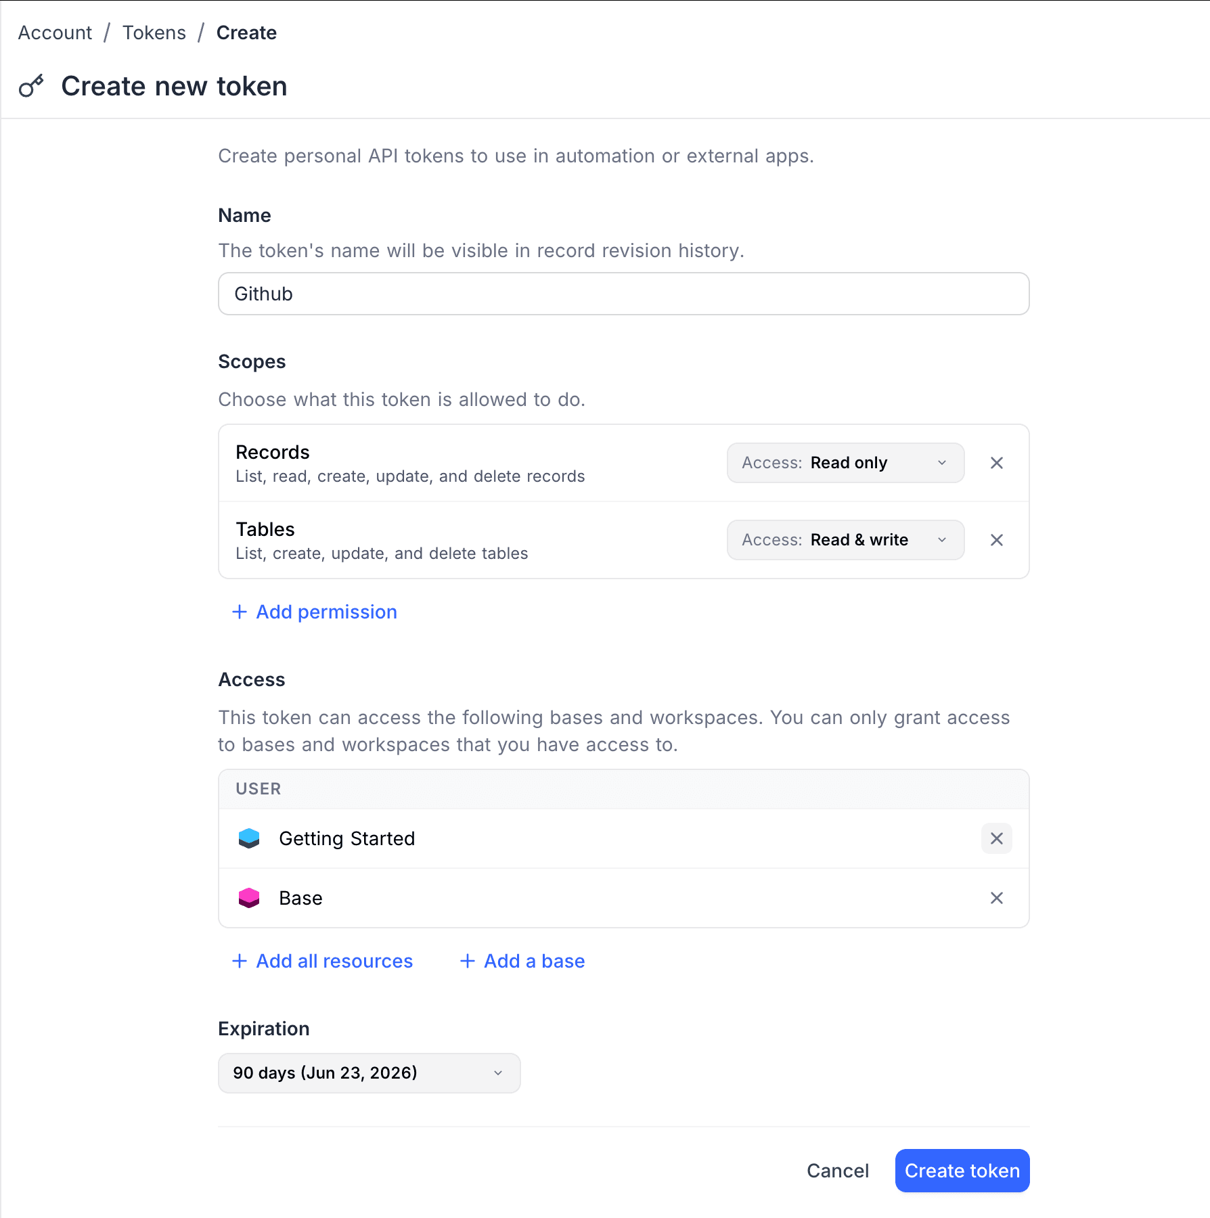Screen dimensions: 1210x1218
Task: Click the pink Base hexagon icon
Action: coord(249,898)
